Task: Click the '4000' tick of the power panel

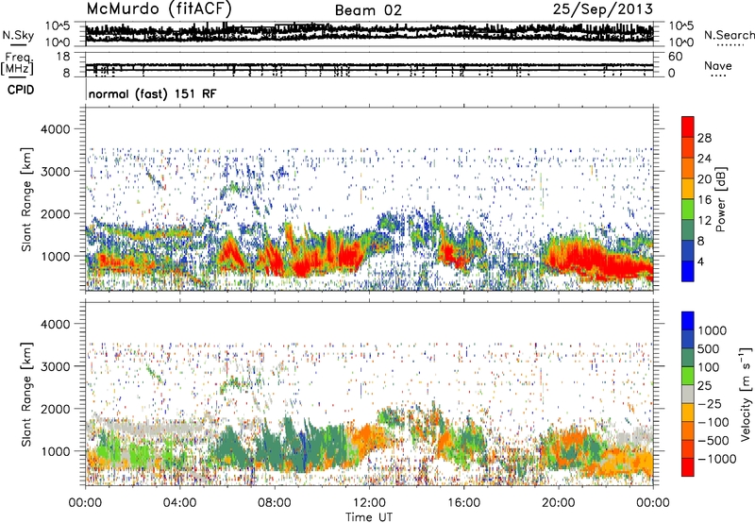Action: click(x=55, y=129)
